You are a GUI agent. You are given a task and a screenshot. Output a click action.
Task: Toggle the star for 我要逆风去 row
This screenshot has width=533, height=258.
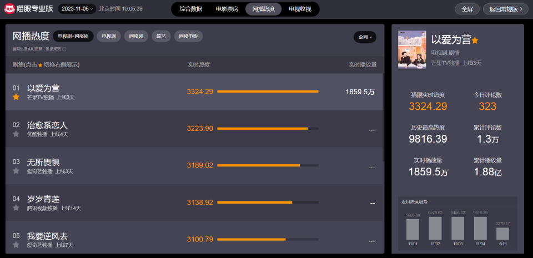point(16,245)
